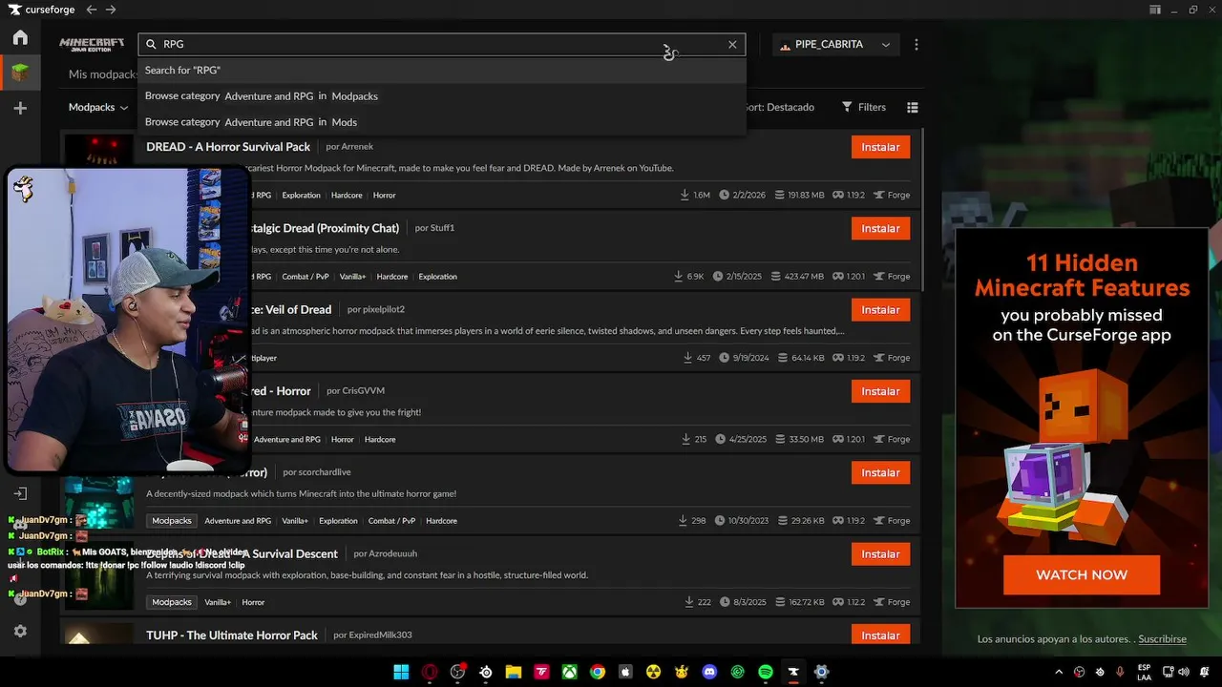Click the microphone icon in system tray
Screen dimensions: 1222x687
point(1120,672)
